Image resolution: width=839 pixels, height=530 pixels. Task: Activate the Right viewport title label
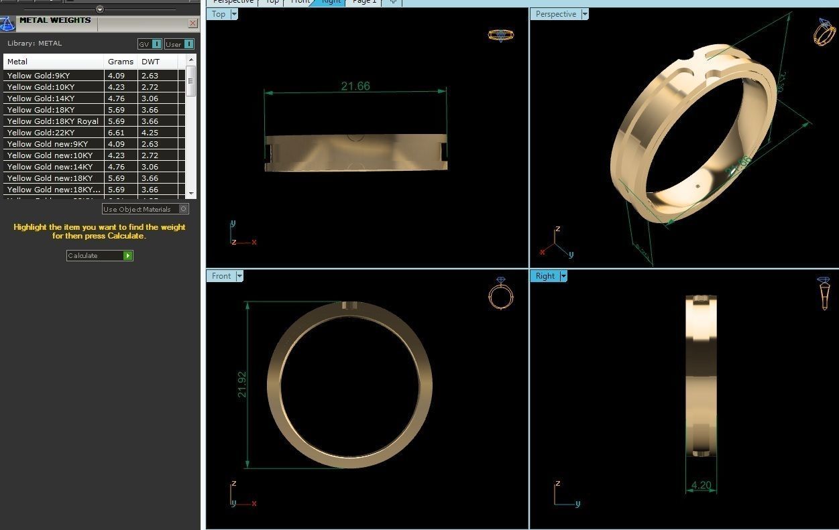[545, 276]
